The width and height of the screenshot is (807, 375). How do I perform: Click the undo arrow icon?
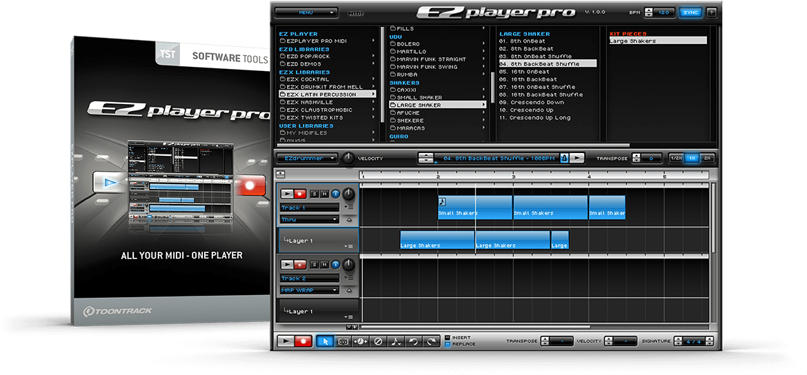coord(414,341)
